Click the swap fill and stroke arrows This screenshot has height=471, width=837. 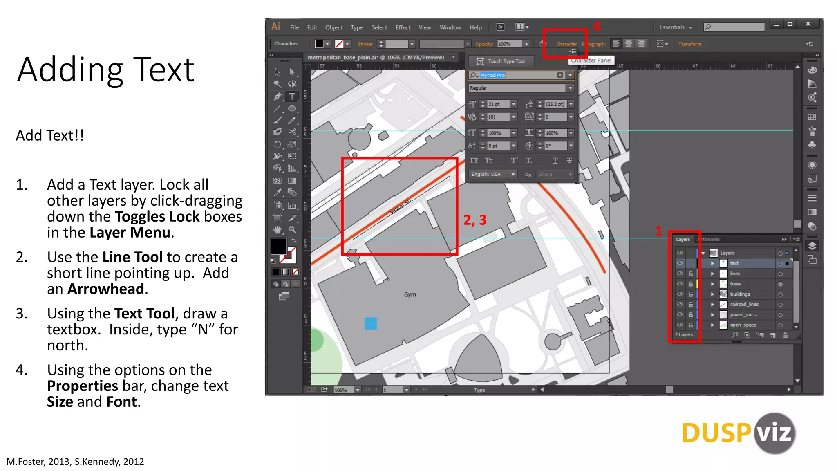click(x=294, y=240)
